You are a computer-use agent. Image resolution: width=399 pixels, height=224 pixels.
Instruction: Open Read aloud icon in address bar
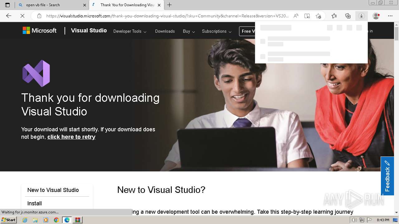(x=296, y=16)
